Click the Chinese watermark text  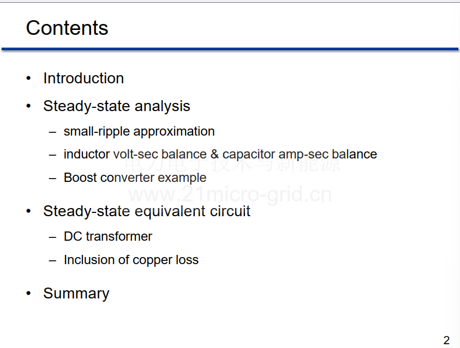click(232, 164)
